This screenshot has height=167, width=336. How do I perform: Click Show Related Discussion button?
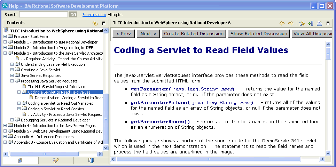tap(259, 34)
